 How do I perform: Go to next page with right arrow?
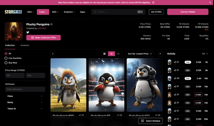click(160, 54)
